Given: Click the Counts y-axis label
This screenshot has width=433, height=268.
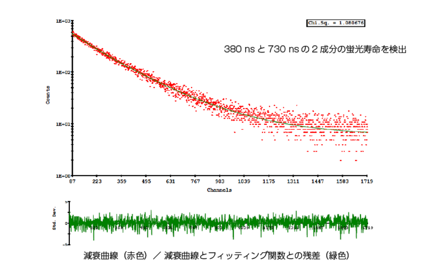Looking at the screenshot, I should (48, 95).
